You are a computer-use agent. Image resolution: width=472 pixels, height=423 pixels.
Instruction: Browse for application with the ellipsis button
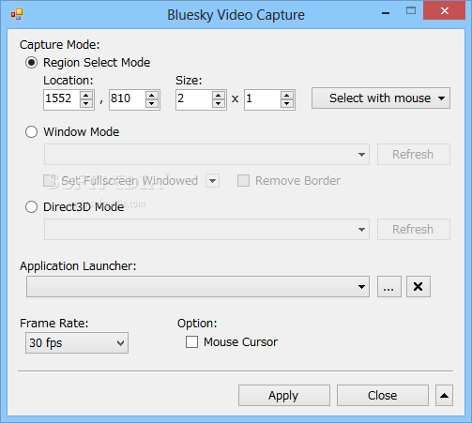pyautogui.click(x=388, y=286)
